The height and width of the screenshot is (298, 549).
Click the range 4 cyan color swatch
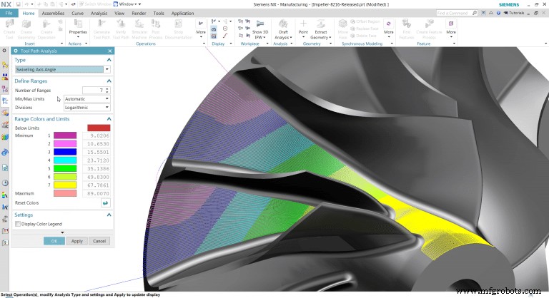point(65,160)
